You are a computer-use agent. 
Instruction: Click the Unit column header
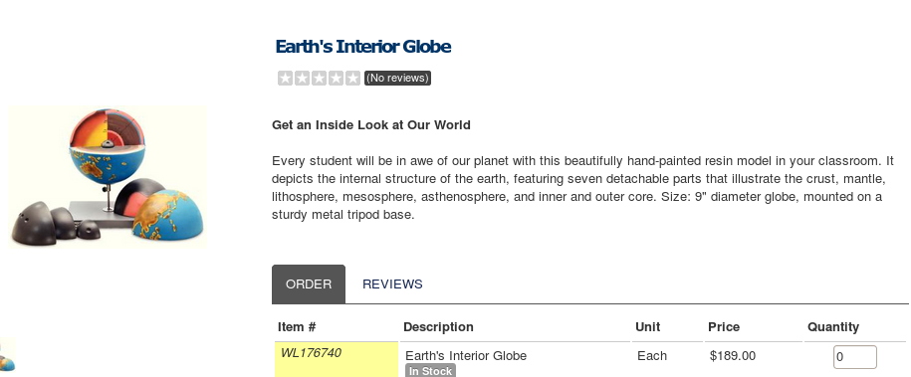648,327
